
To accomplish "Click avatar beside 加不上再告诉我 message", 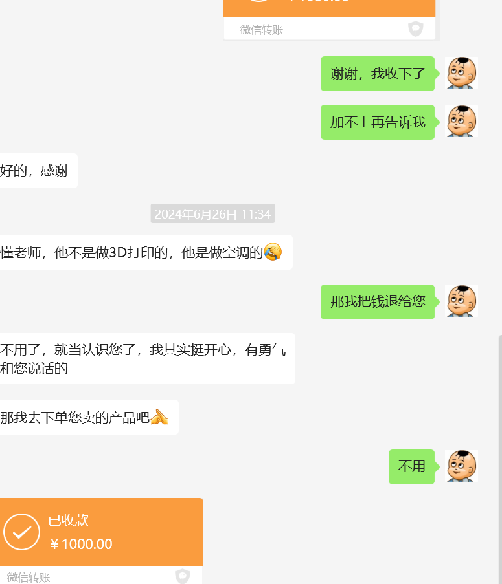I will pyautogui.click(x=461, y=122).
